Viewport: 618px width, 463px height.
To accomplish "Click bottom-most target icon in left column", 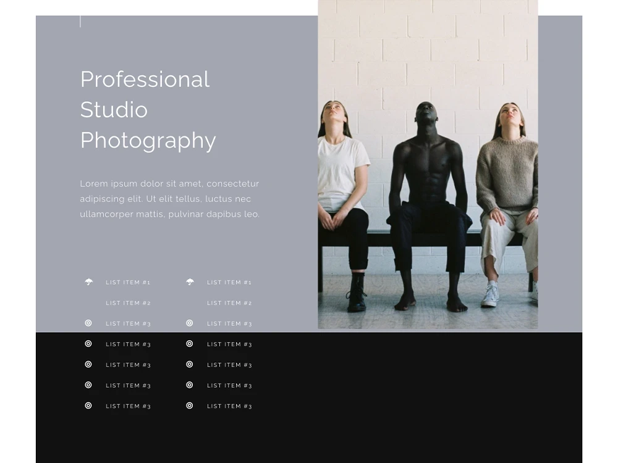I will 88,406.
